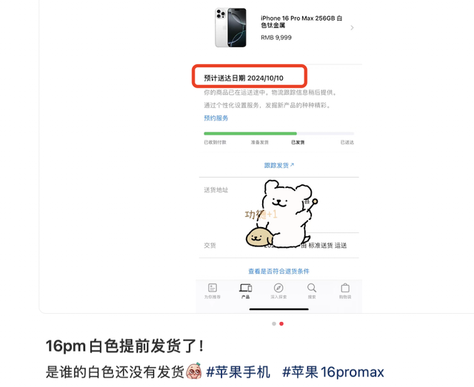Open the 购物袋 shopping bag icon
474x387 pixels.
pyautogui.click(x=345, y=288)
